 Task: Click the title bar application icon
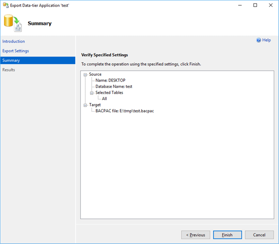[x=5, y=5]
